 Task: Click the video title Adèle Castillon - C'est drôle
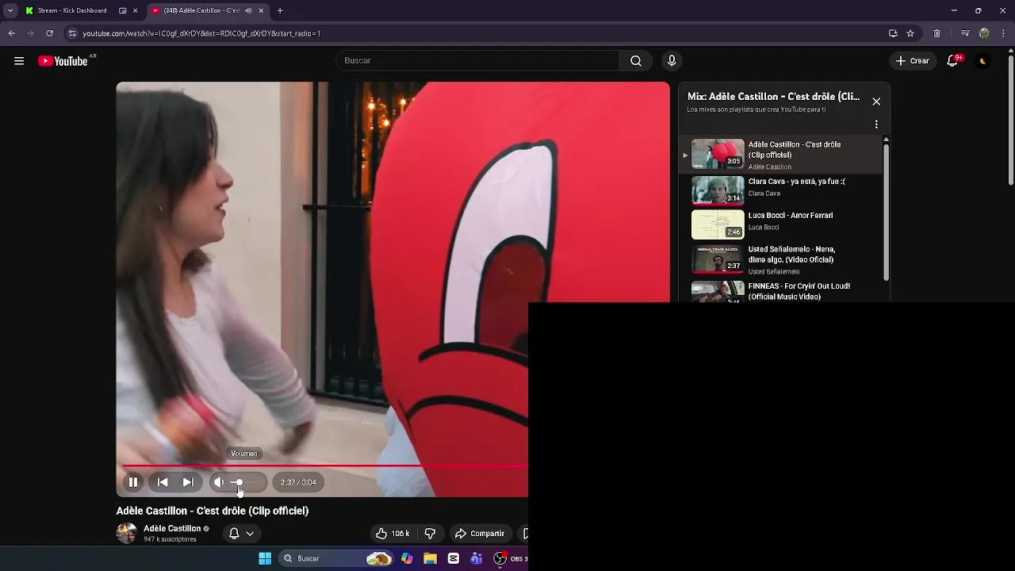pos(213,511)
